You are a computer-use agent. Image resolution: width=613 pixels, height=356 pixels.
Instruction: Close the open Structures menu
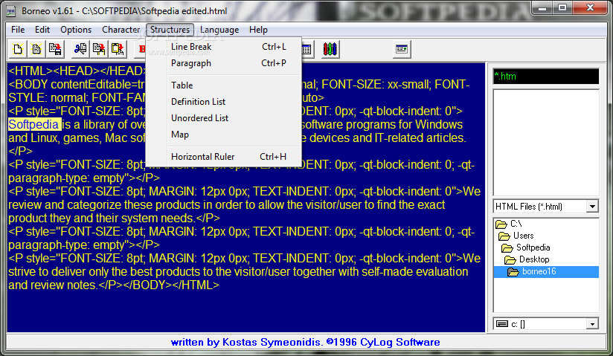[x=170, y=30]
